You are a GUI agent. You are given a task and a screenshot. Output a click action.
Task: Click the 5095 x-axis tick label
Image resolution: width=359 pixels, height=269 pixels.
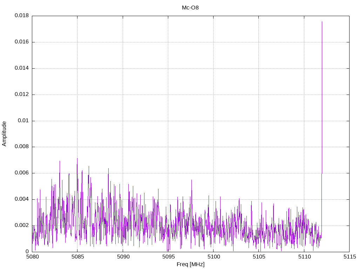pyautogui.click(x=168, y=257)
